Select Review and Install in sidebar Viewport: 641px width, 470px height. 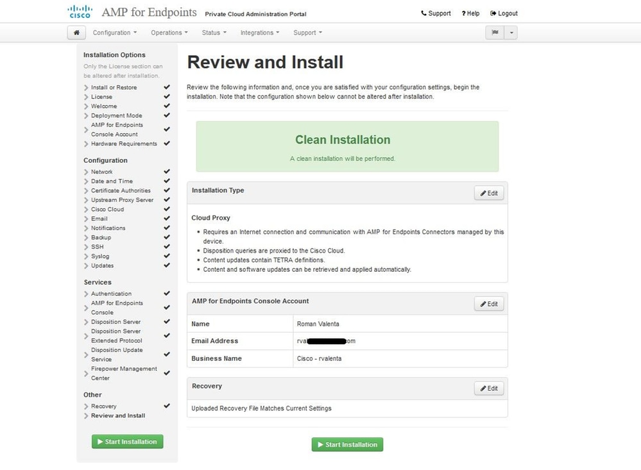tap(118, 416)
